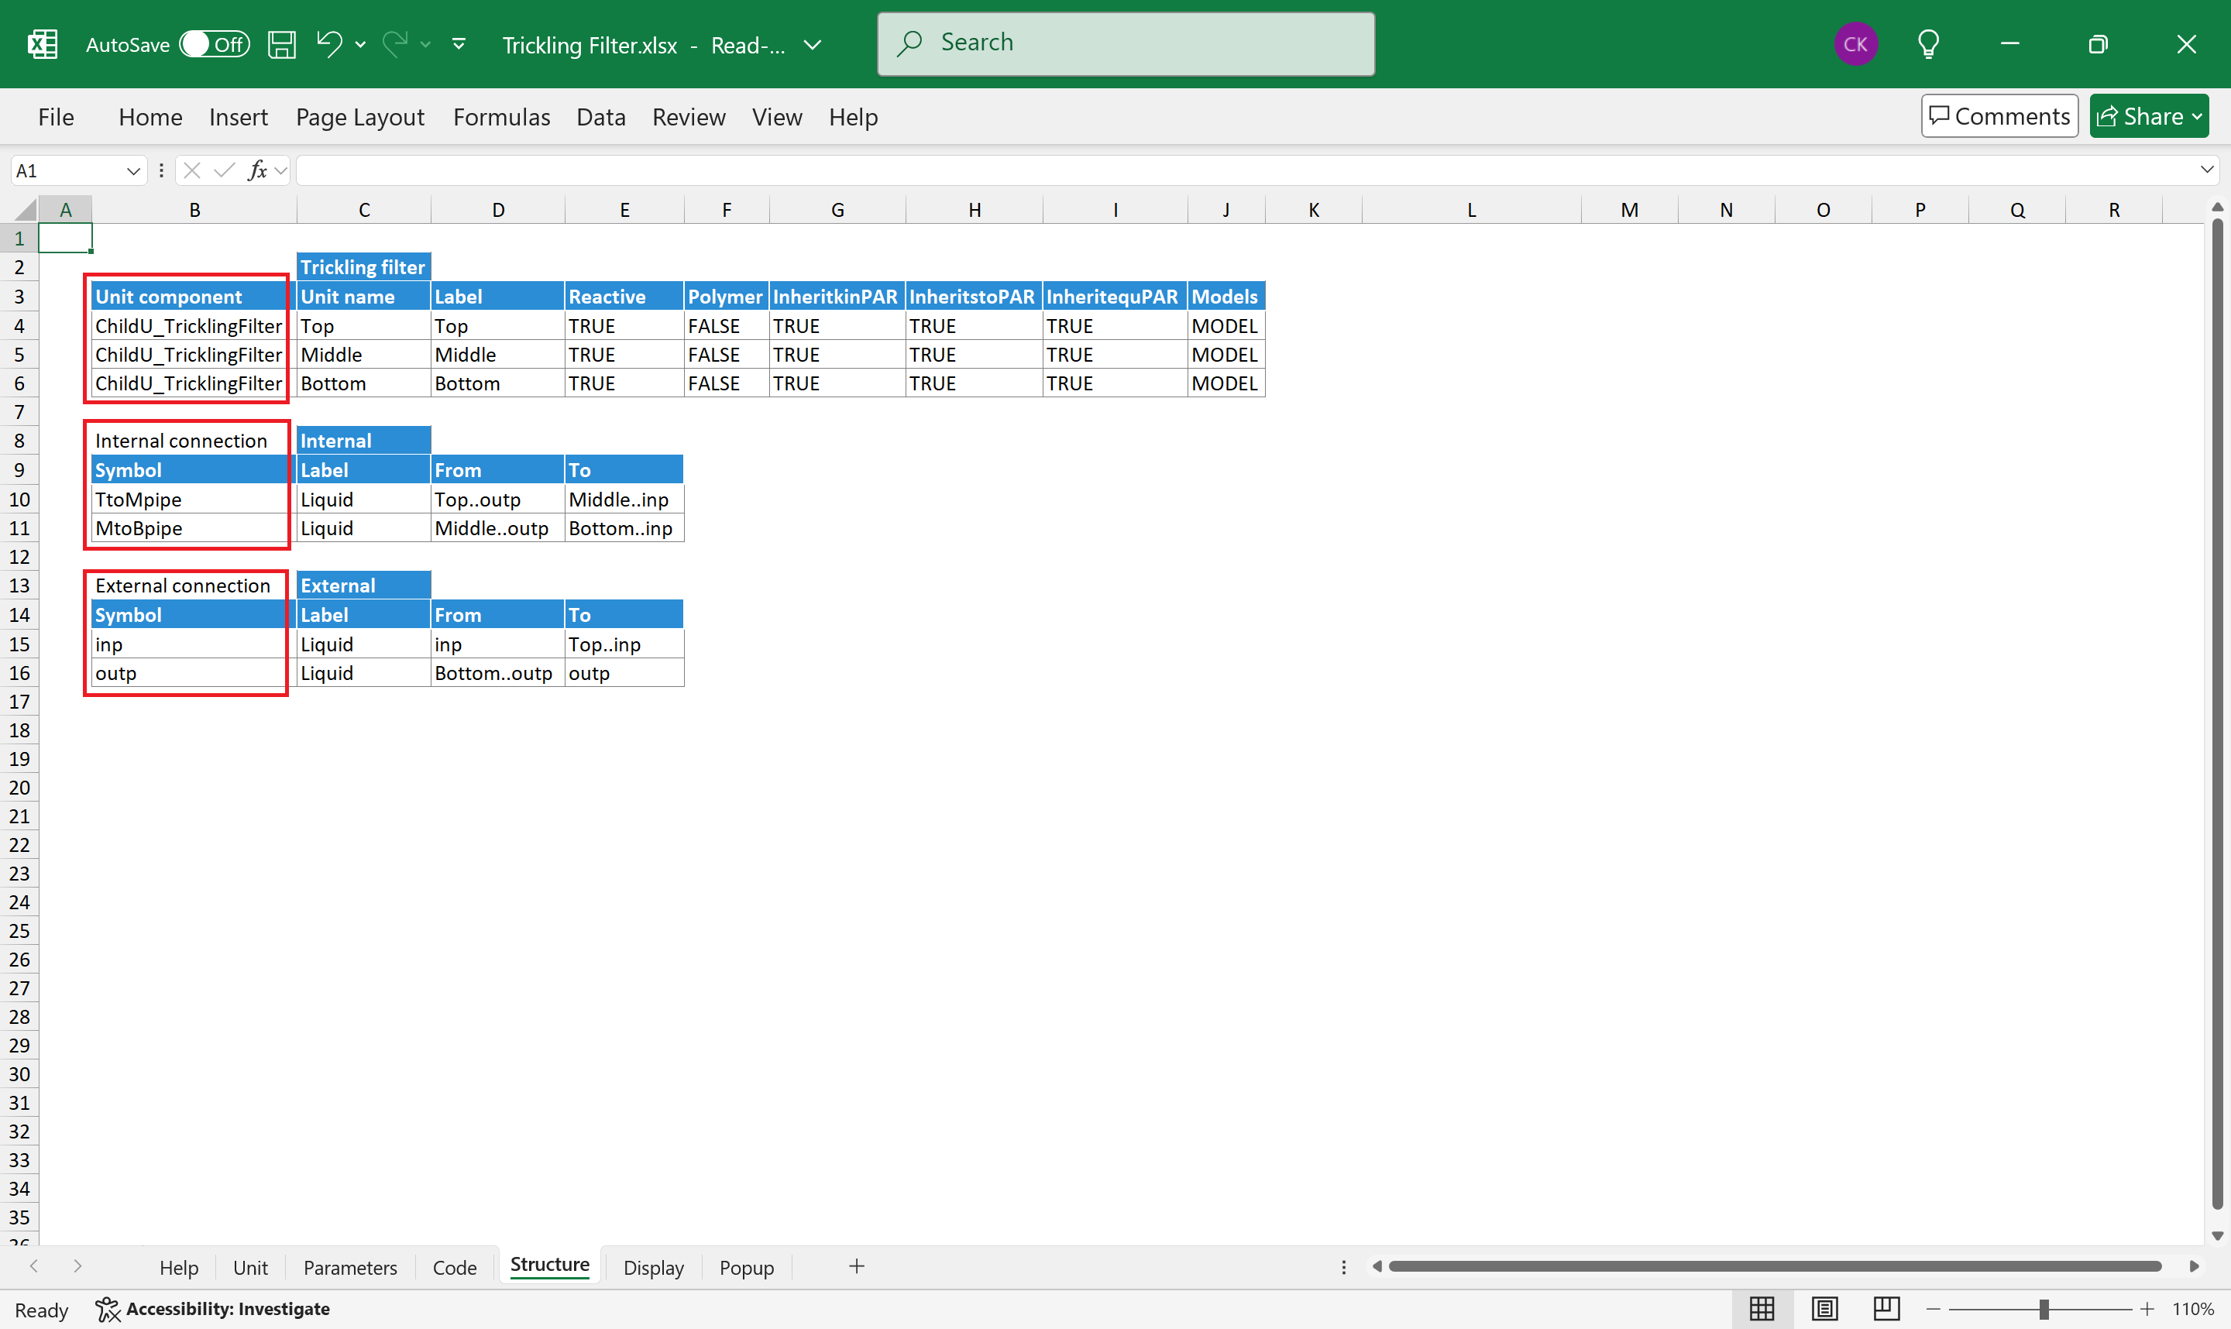
Task: Click the Share button
Action: click(x=2149, y=116)
